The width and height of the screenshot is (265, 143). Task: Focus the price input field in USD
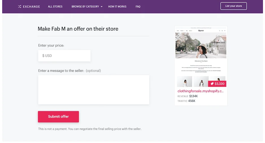(64, 56)
